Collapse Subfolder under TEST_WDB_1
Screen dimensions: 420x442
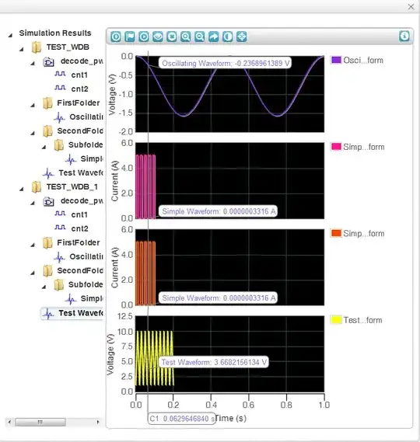pos(44,287)
